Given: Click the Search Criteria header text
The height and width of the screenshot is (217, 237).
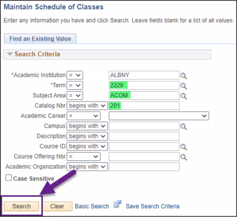Looking at the screenshot, I should click(38, 54).
